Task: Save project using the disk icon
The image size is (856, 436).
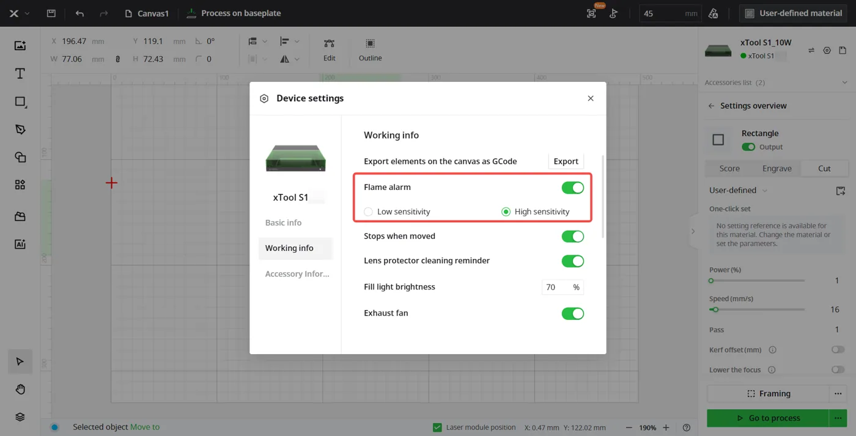Action: coord(51,13)
